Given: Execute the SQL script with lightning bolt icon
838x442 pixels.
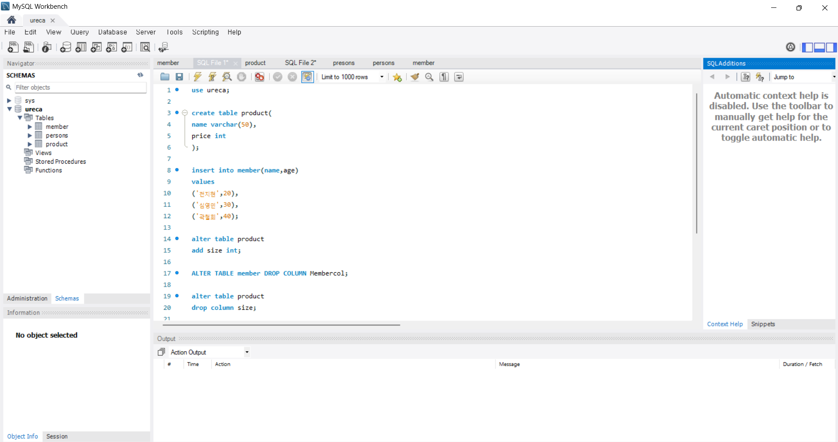Looking at the screenshot, I should pos(197,77).
